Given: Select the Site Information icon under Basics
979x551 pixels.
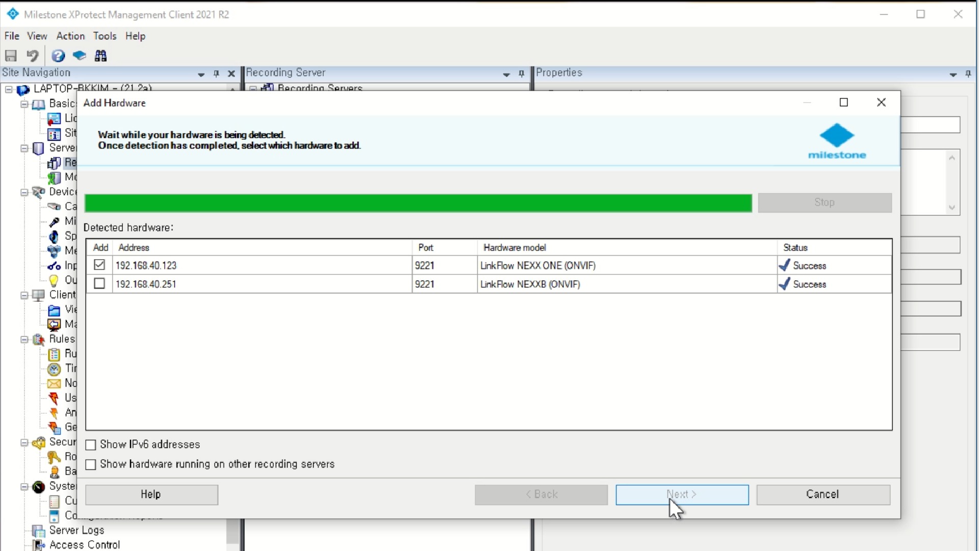Looking at the screenshot, I should [x=54, y=134].
